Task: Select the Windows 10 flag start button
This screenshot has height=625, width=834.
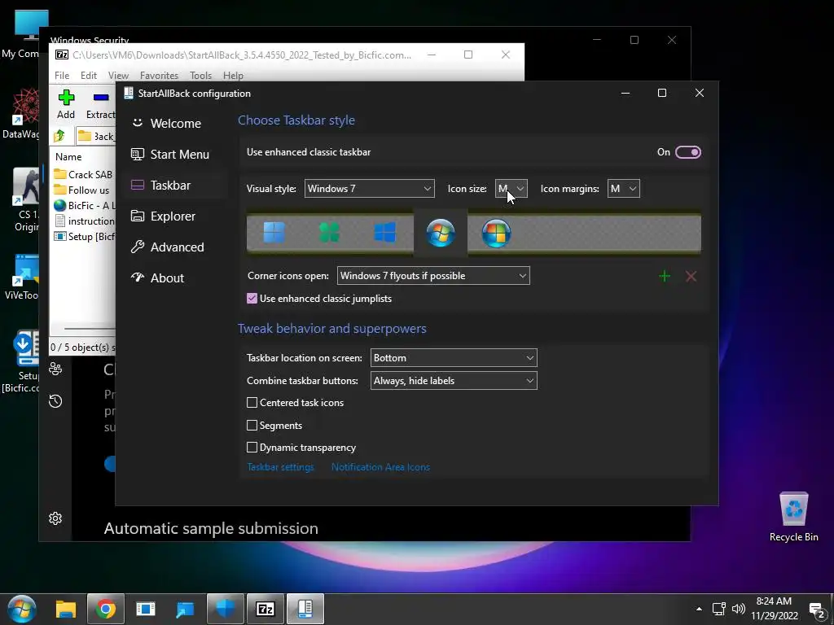Action: point(384,233)
